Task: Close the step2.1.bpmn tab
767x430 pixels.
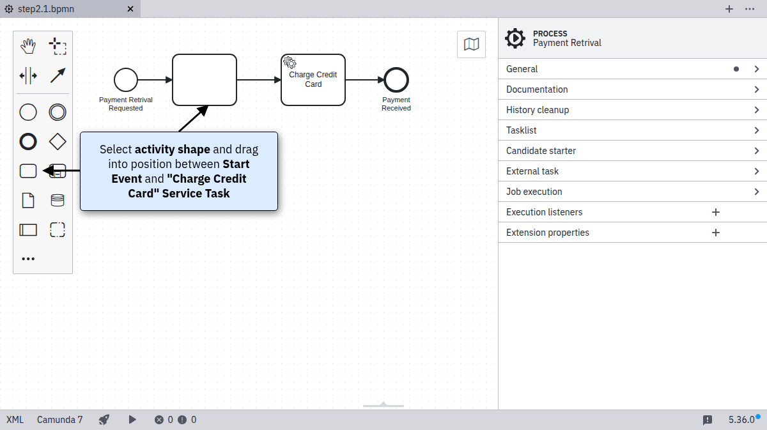Action: [130, 9]
